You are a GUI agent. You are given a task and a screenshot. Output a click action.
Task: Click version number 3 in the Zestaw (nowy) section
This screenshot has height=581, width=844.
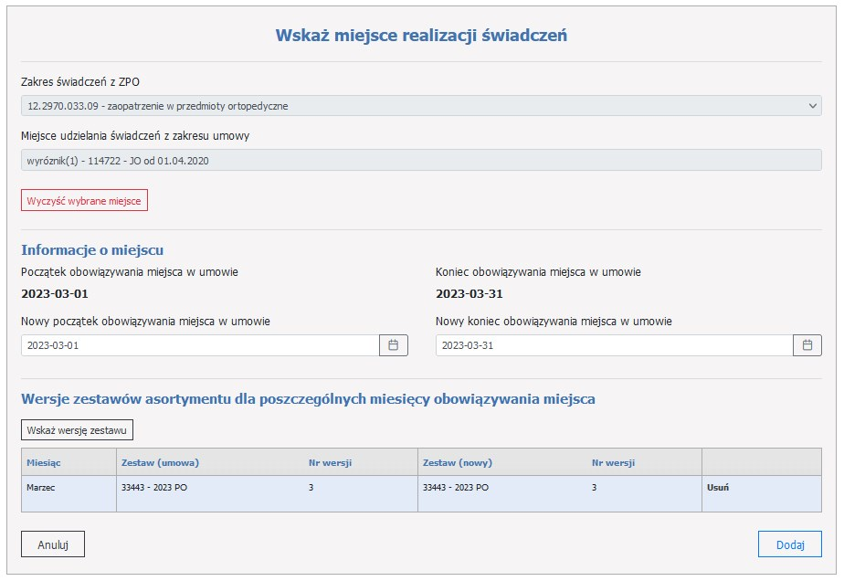[x=595, y=488]
